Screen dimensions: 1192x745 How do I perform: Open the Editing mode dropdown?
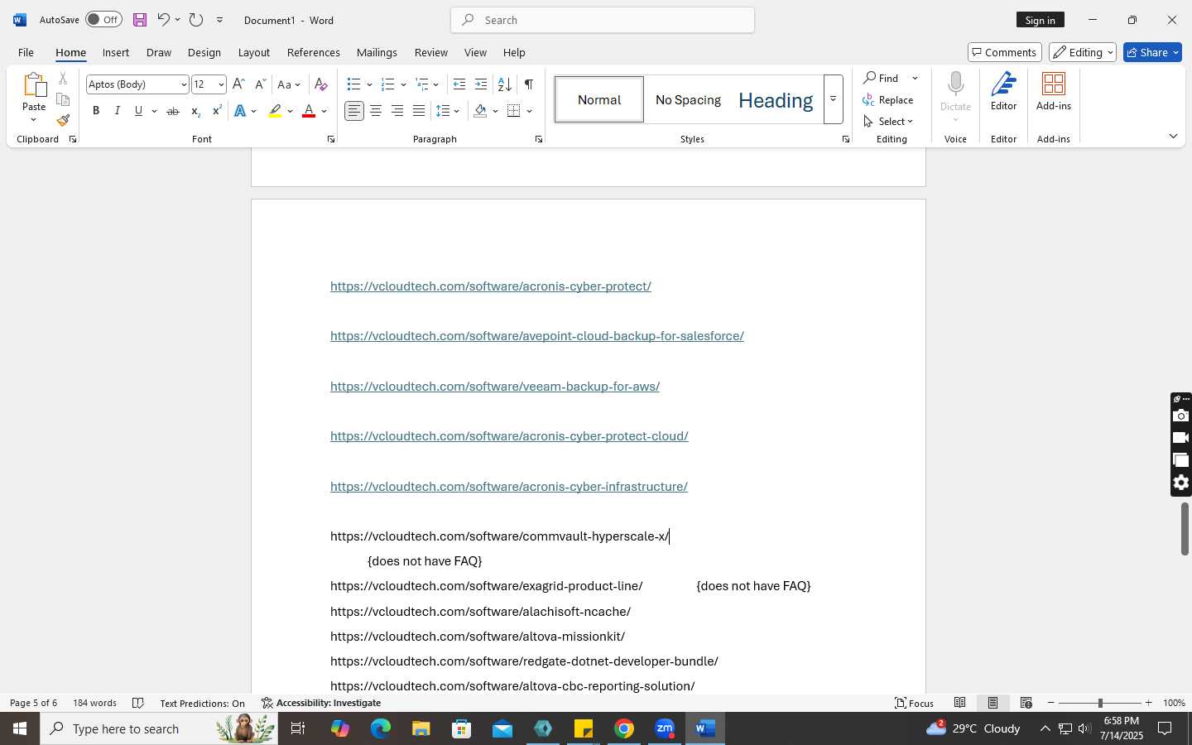[x=1083, y=52]
